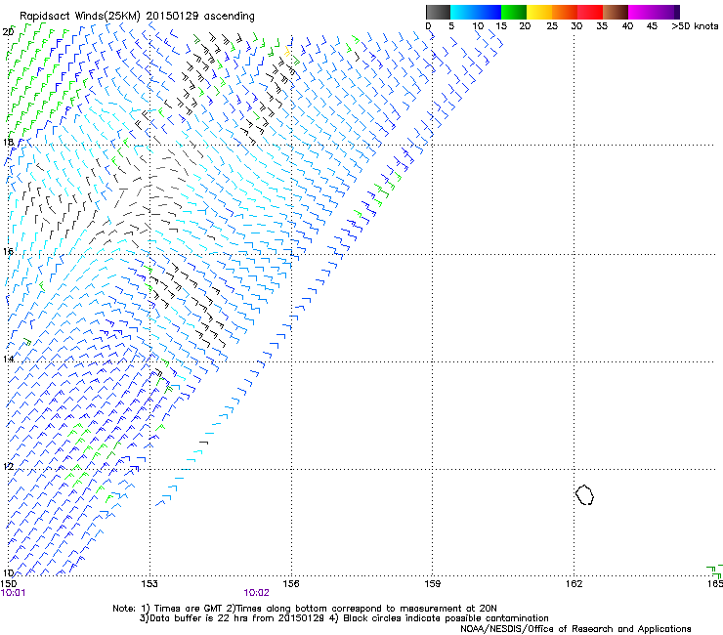Image resolution: width=723 pixels, height=635 pixels.
Task: Click longitude axis label '159'
Action: pos(432,584)
